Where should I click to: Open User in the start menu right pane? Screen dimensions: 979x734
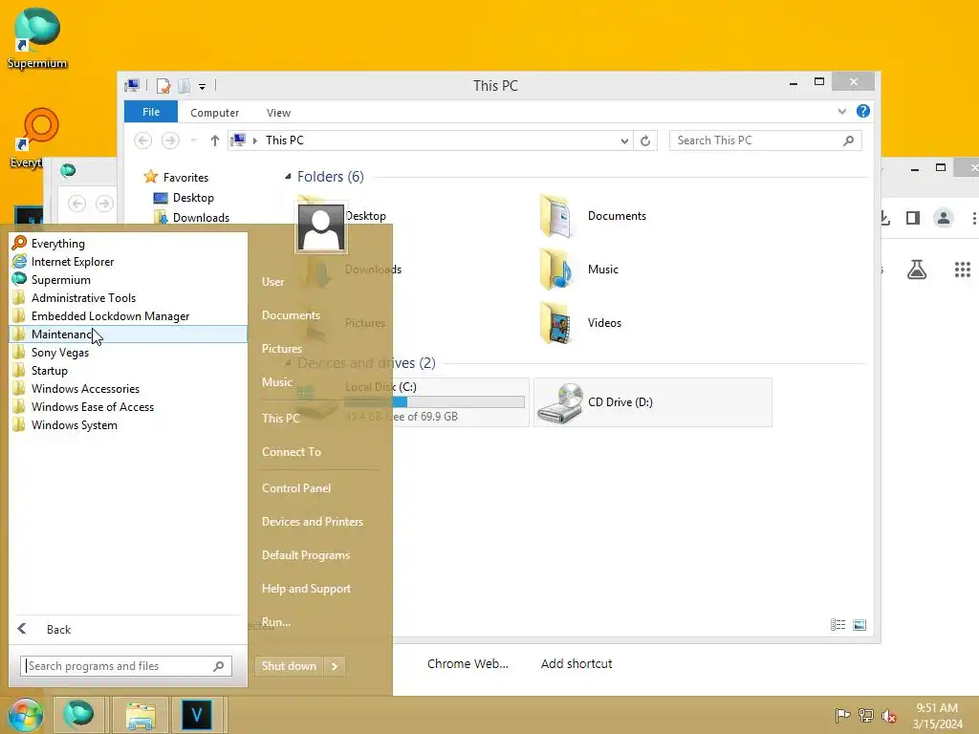click(272, 282)
